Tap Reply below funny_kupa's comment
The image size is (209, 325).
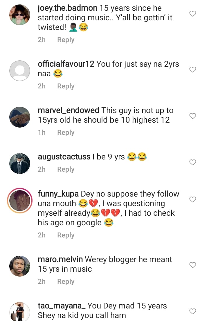66,235
